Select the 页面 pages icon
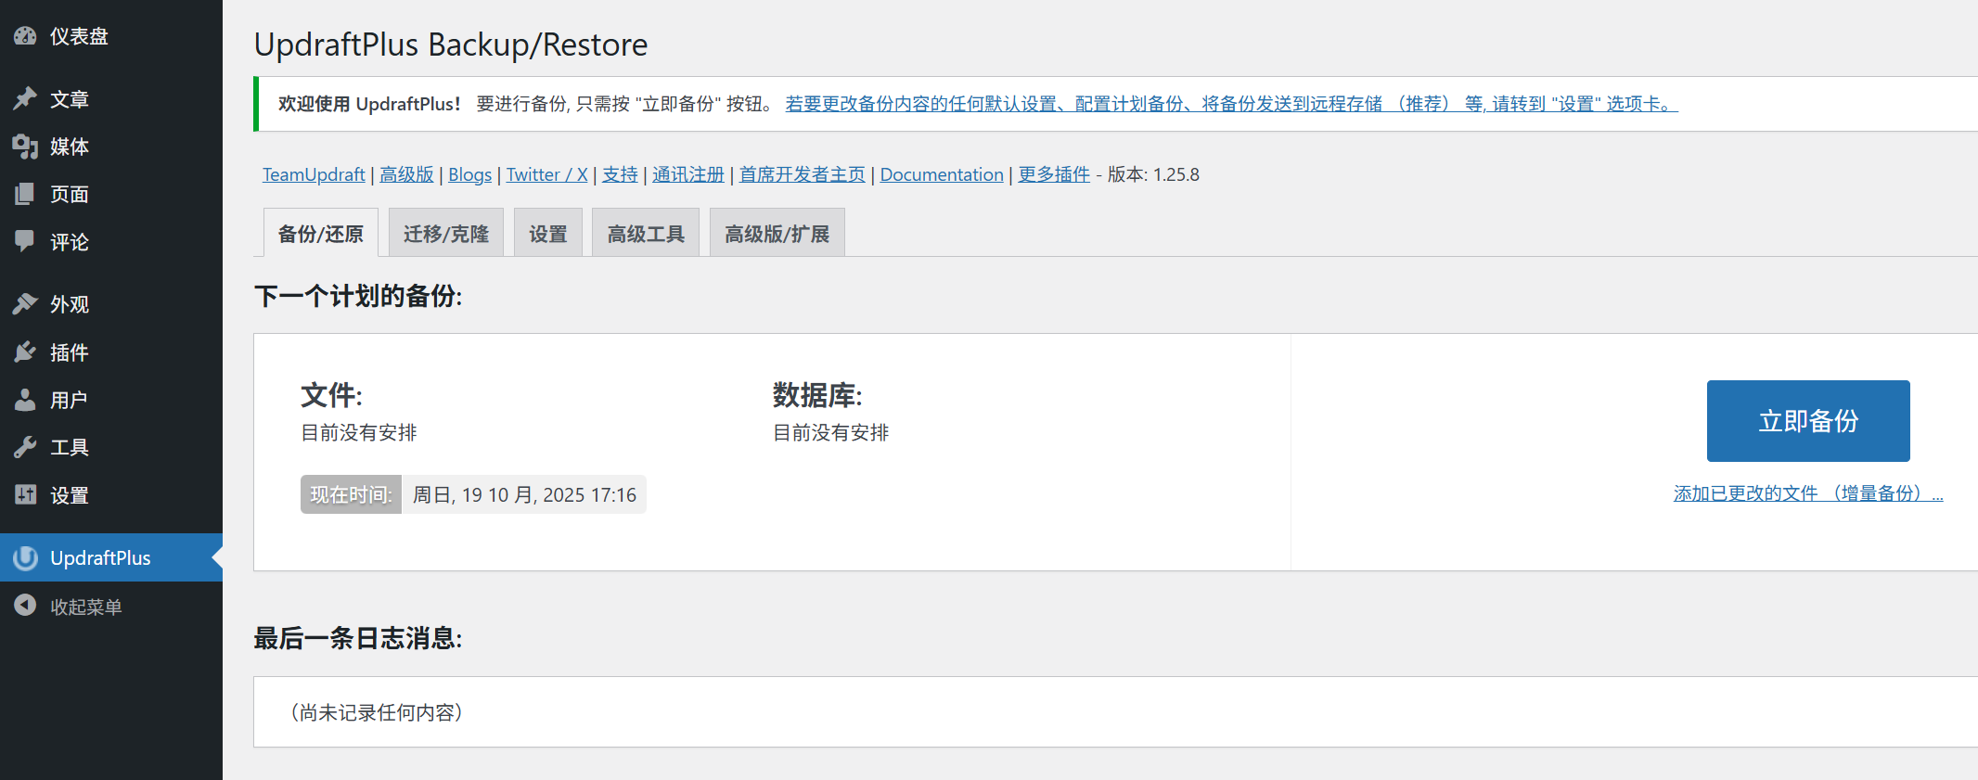This screenshot has height=780, width=1978. (25, 194)
